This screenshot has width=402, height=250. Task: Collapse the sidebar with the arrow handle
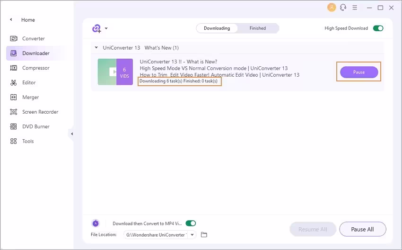click(72, 134)
